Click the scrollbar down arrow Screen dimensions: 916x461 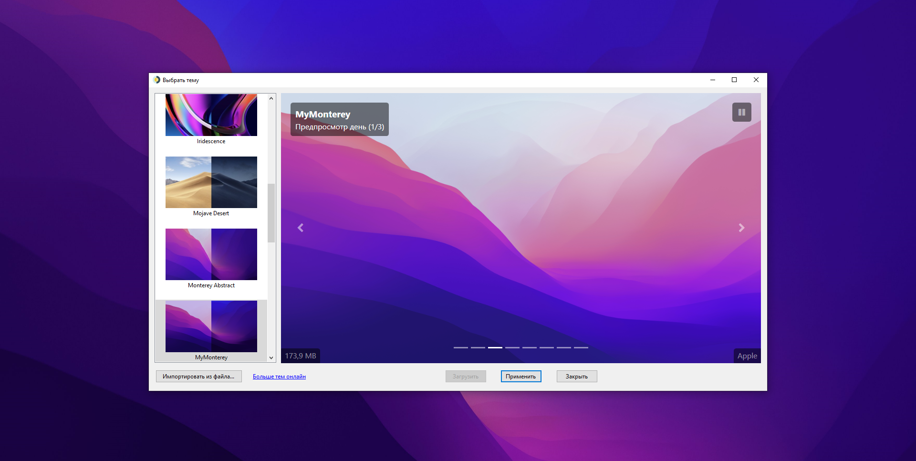point(271,357)
